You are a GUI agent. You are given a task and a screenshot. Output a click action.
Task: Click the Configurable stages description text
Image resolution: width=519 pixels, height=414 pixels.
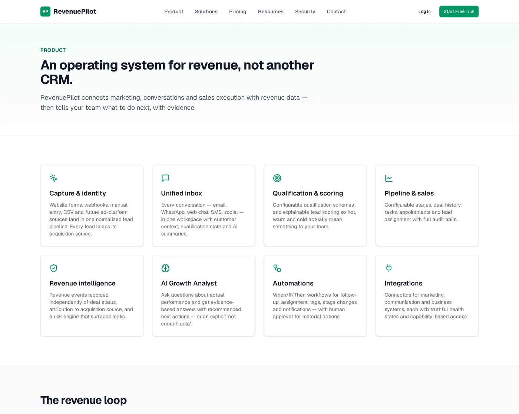[423, 212]
